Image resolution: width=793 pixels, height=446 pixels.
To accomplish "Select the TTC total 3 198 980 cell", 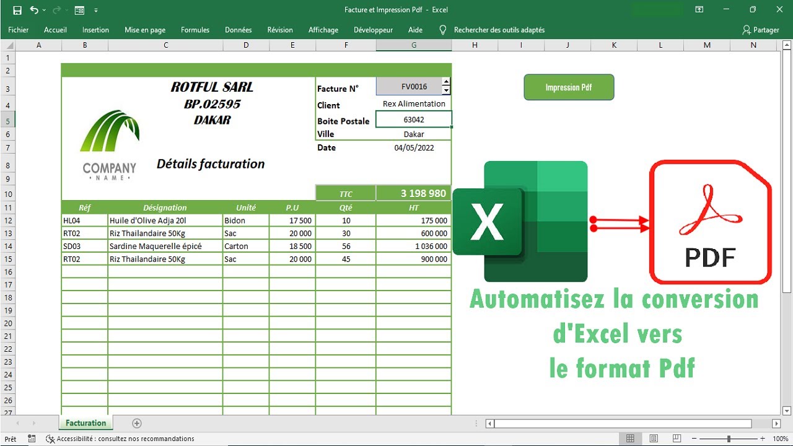I will 414,193.
